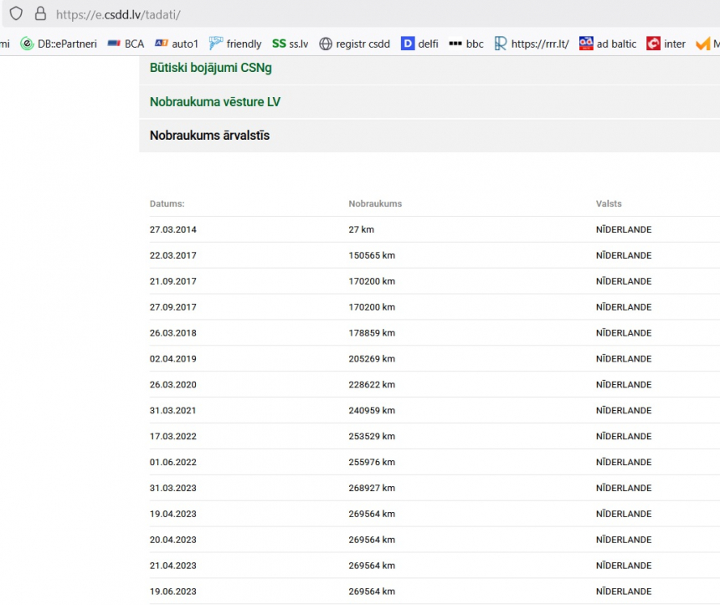720x605 pixels.
Task: Select date 19.06.2023
Action: 173,592
